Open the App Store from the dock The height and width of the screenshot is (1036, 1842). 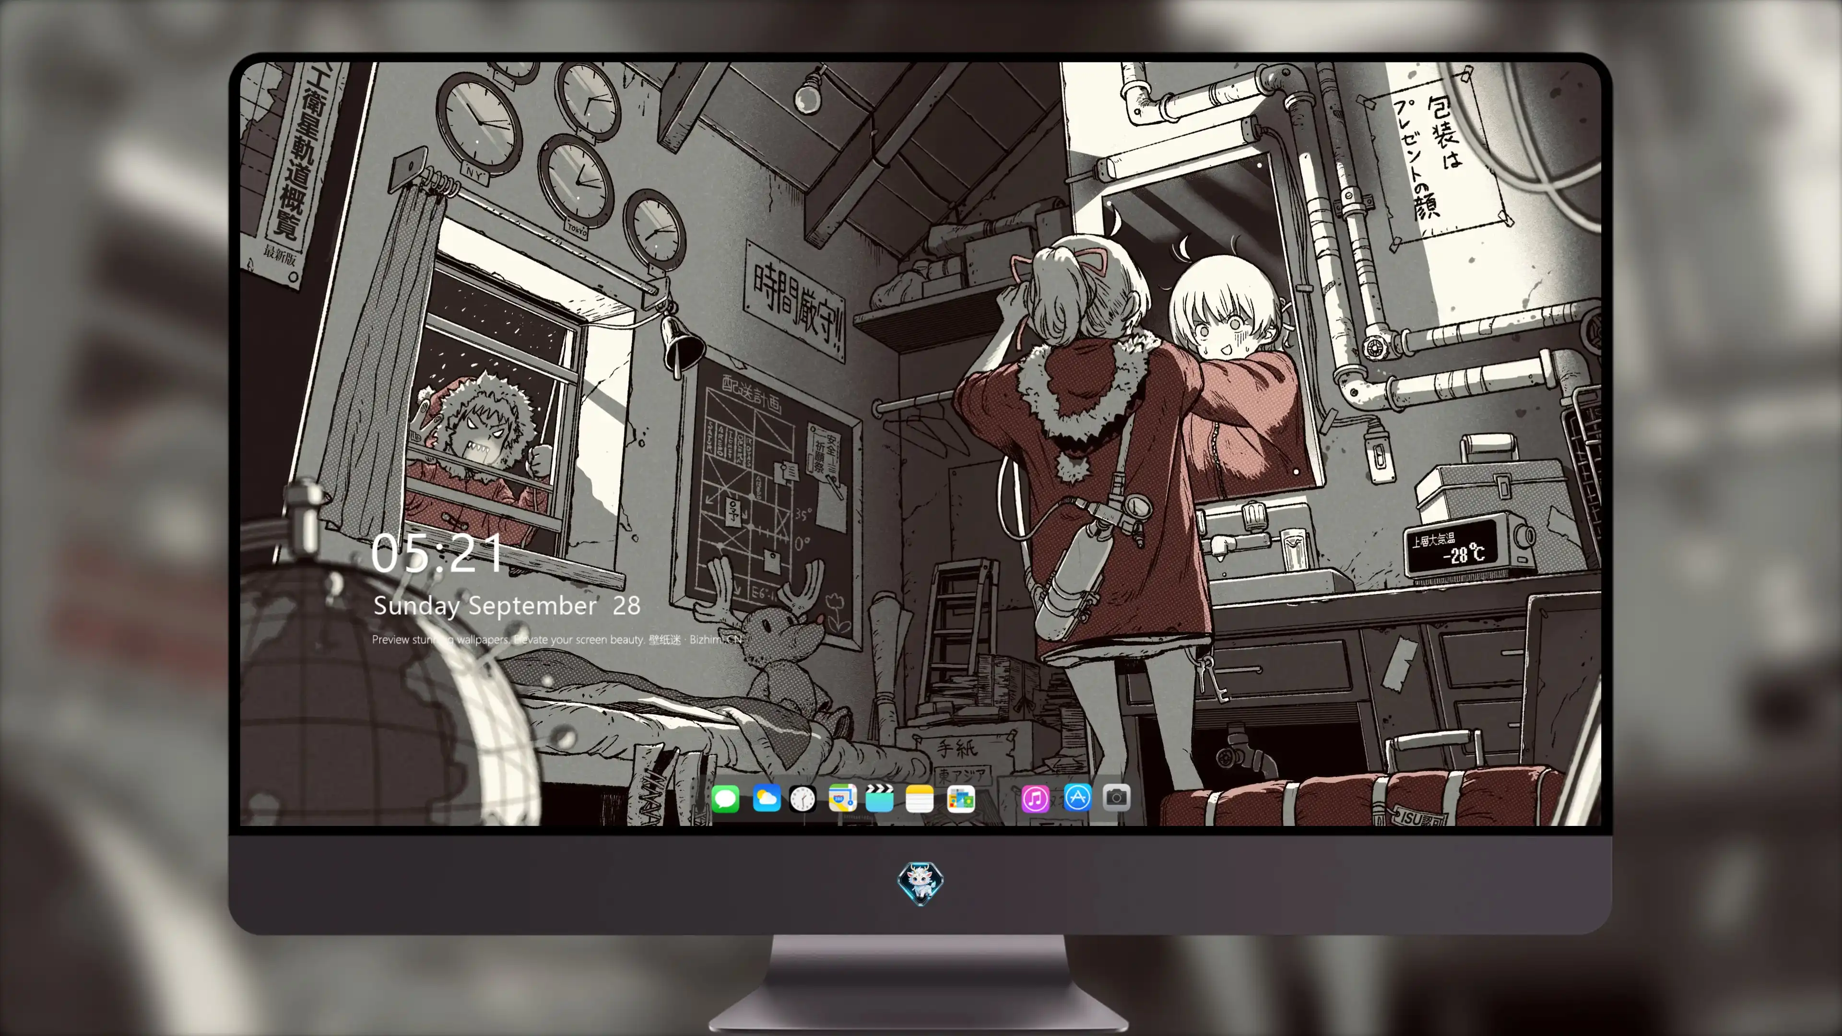point(1077,797)
